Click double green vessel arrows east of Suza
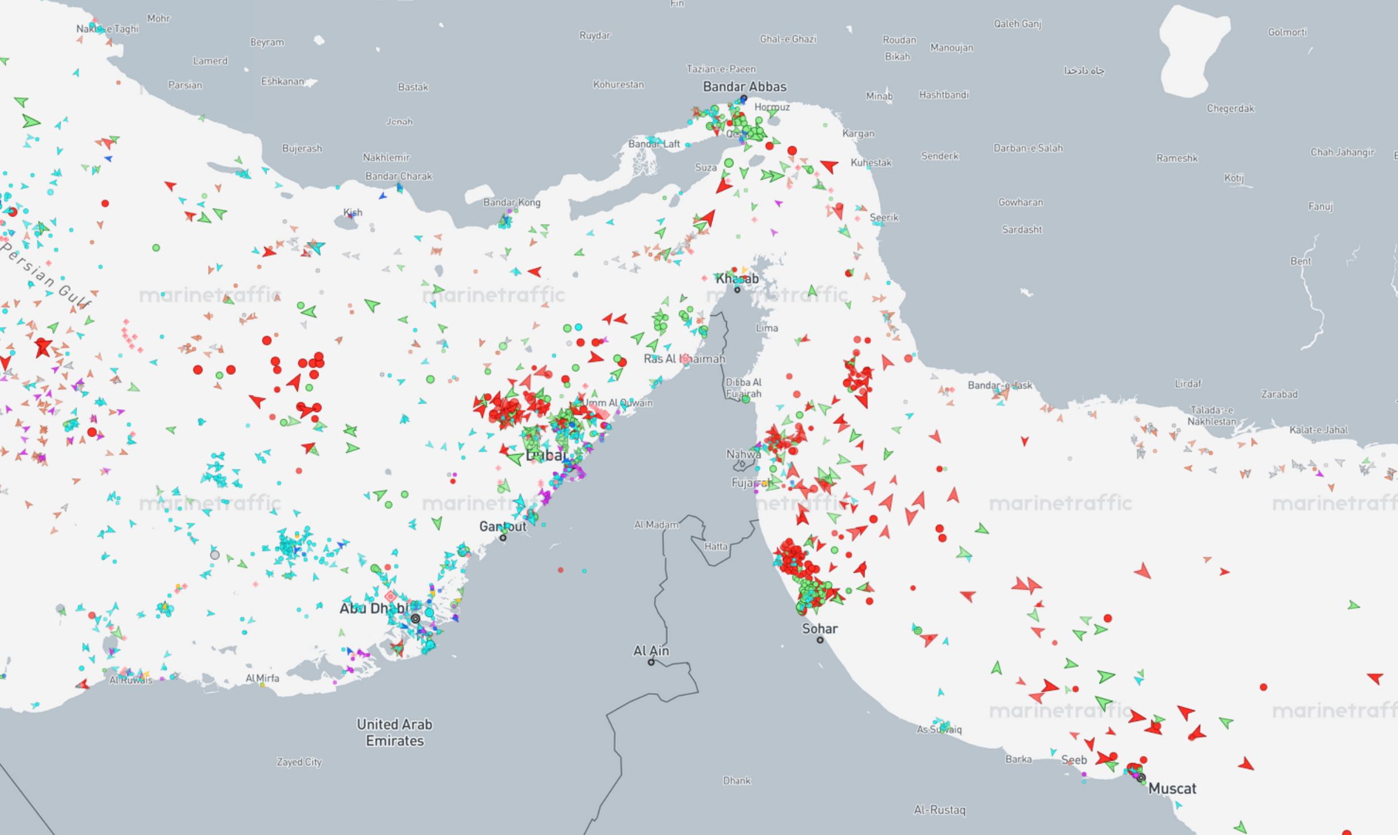The height and width of the screenshot is (835, 1398). click(x=772, y=176)
